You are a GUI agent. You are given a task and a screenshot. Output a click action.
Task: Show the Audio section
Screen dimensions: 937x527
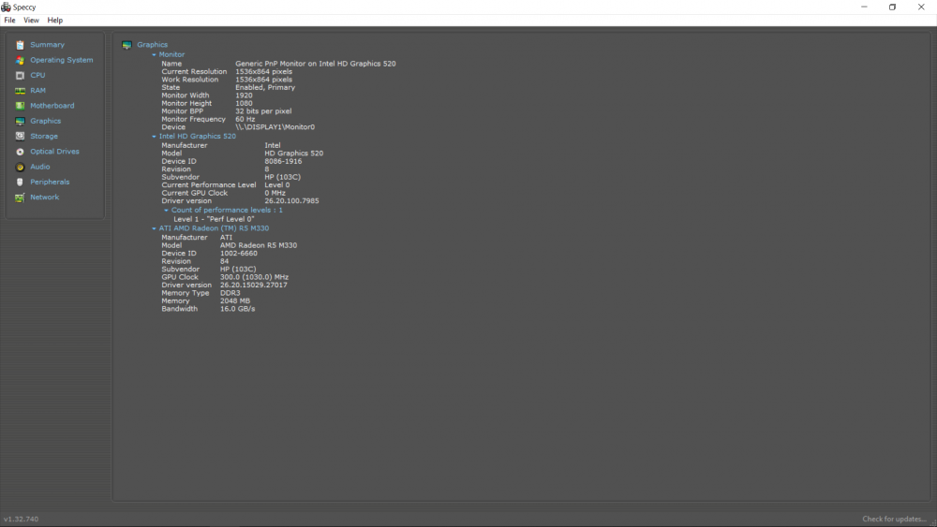click(40, 167)
